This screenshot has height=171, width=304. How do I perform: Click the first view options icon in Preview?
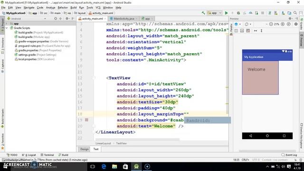coord(236,30)
